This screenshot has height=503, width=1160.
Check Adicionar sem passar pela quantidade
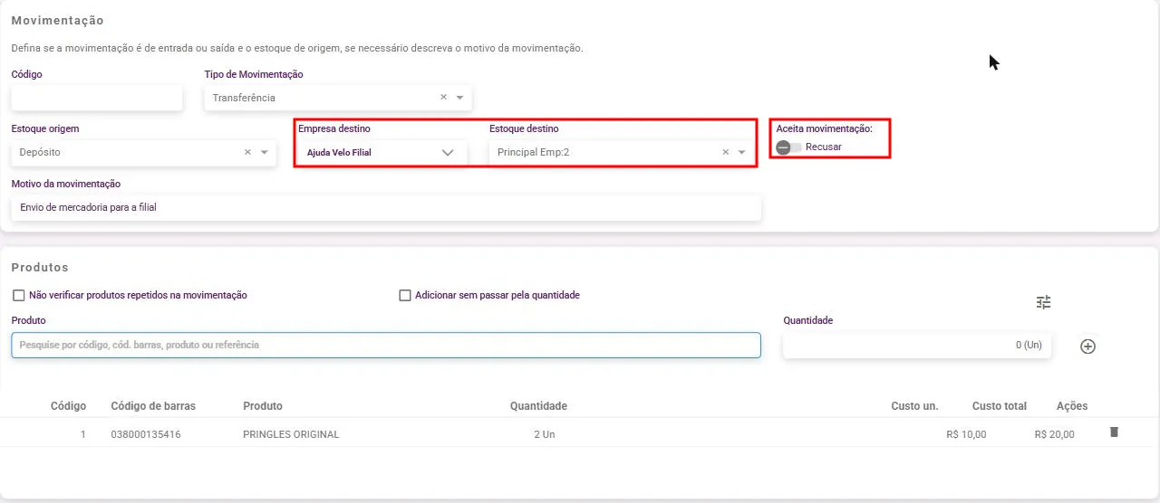click(x=405, y=295)
